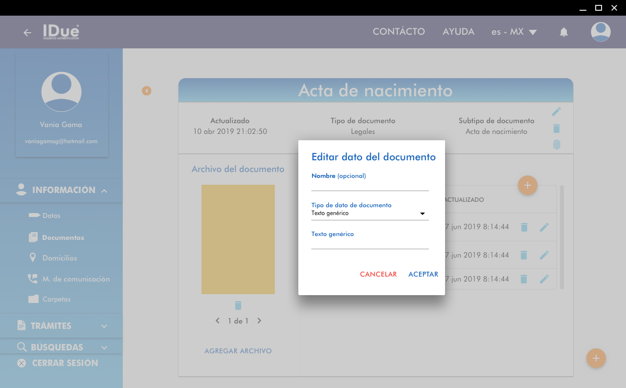Expand the TRÁMITES sidebar section
Screen dimensions: 626x388
[61, 326]
